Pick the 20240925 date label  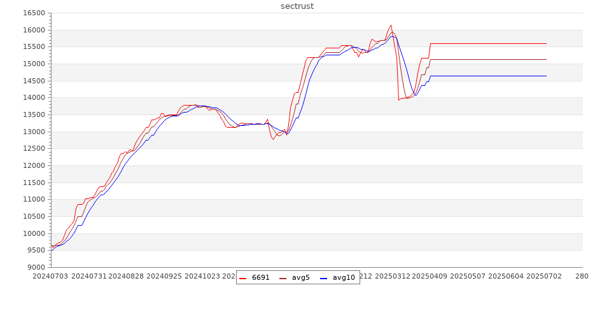[165, 277]
